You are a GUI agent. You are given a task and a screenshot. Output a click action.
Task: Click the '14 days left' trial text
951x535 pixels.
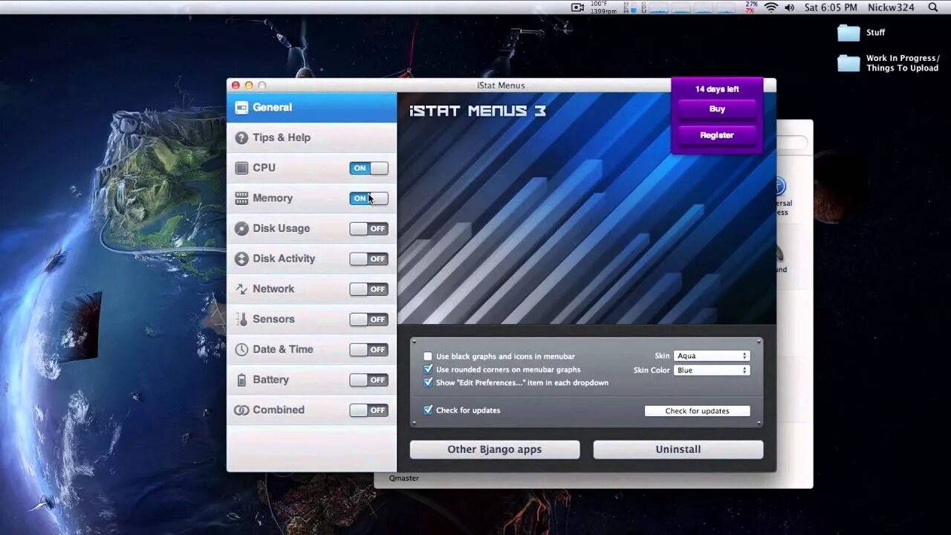pos(717,89)
